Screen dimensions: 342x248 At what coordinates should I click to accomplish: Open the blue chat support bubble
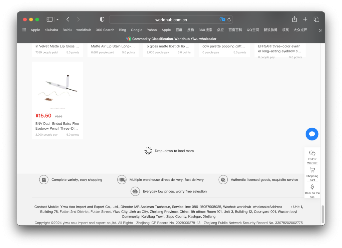312,134
